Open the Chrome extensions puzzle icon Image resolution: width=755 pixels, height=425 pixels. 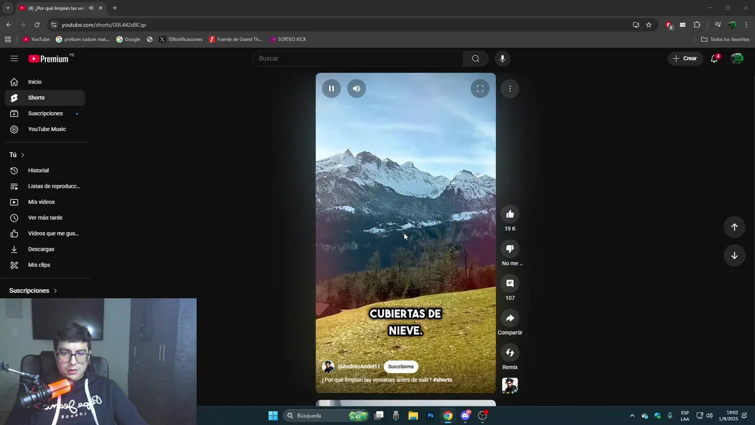(697, 25)
